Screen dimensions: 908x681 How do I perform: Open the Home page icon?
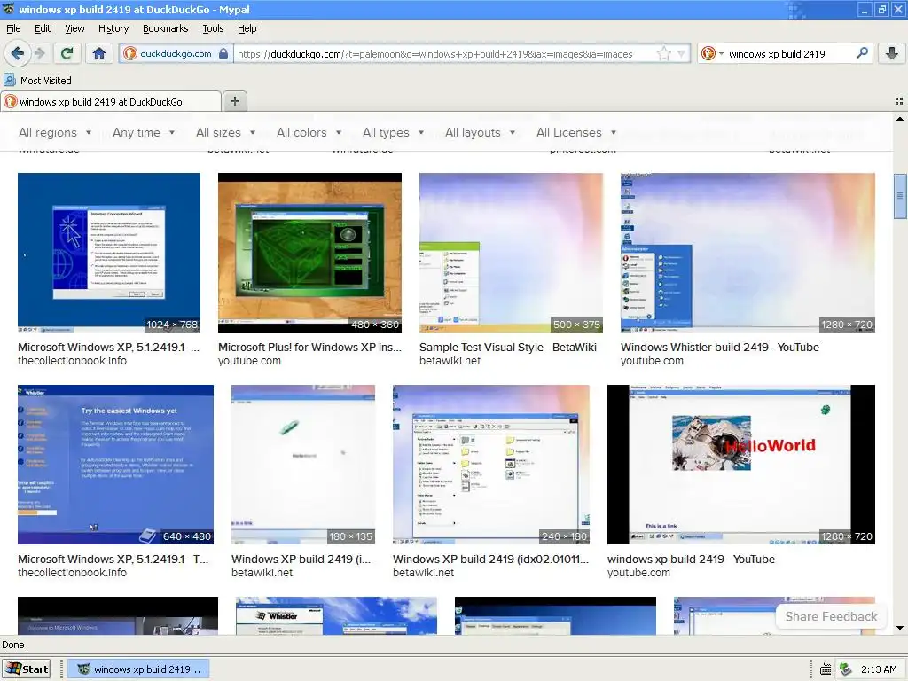coord(99,54)
